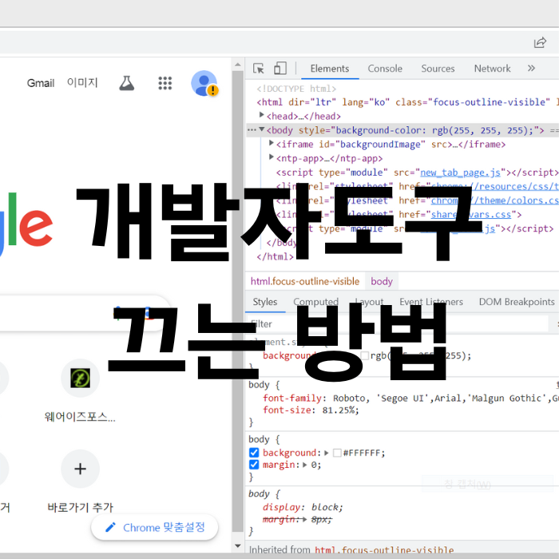Expand the iframe backgroundImage node
Image resolution: width=559 pixels, height=559 pixels.
point(272,143)
